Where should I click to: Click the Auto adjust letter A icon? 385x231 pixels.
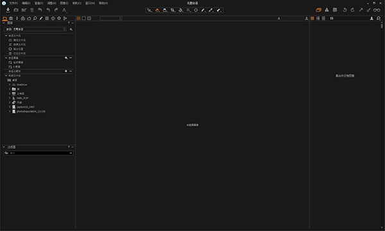[64, 10]
